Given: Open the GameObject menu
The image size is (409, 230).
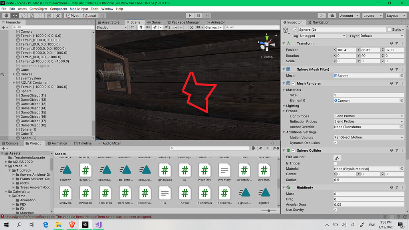Looking at the screenshot, I should pos(38,8).
